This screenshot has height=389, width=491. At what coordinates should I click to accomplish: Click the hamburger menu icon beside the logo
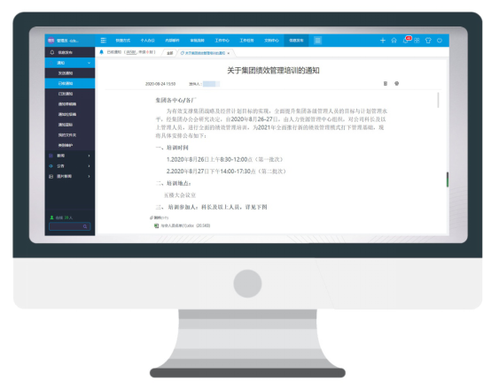point(104,41)
